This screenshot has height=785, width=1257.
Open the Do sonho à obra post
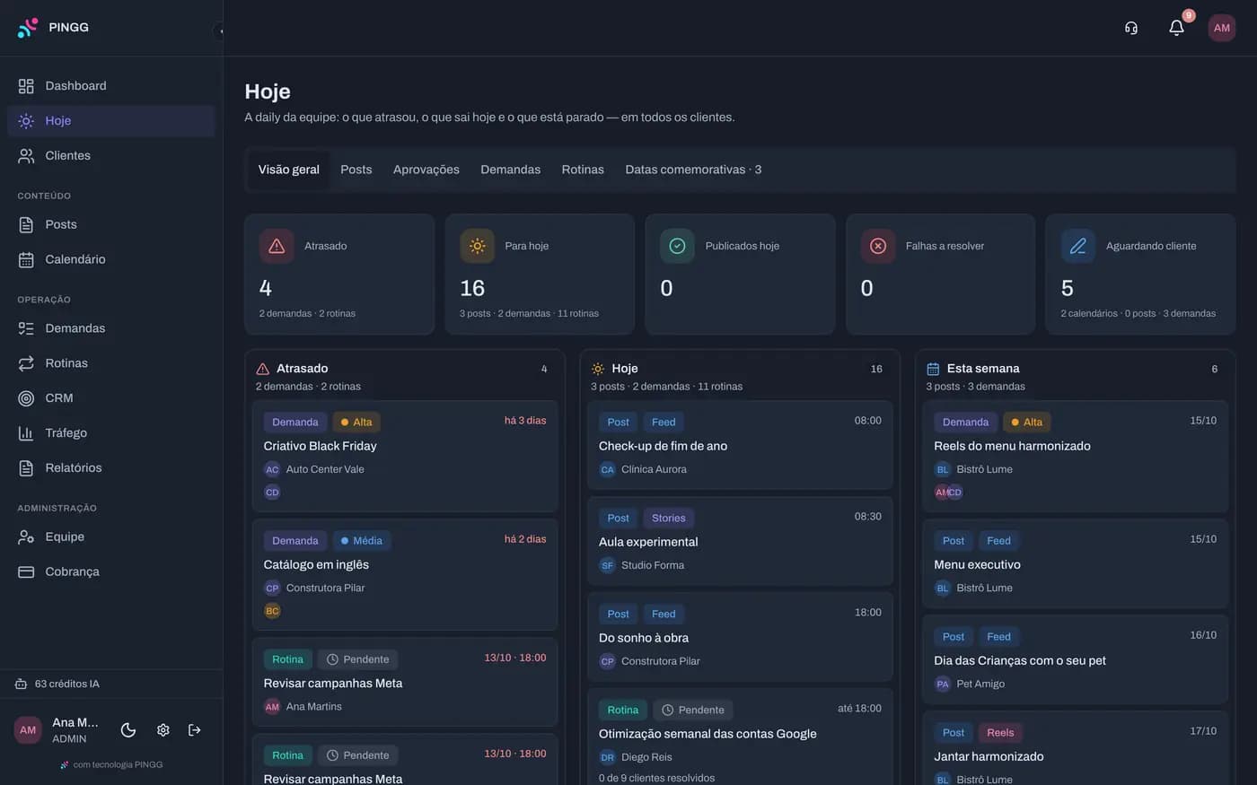740,637
